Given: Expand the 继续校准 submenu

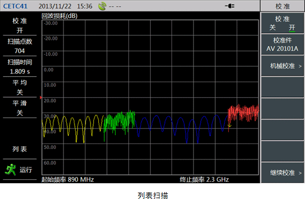Looking at the screenshot, I should [282, 173].
